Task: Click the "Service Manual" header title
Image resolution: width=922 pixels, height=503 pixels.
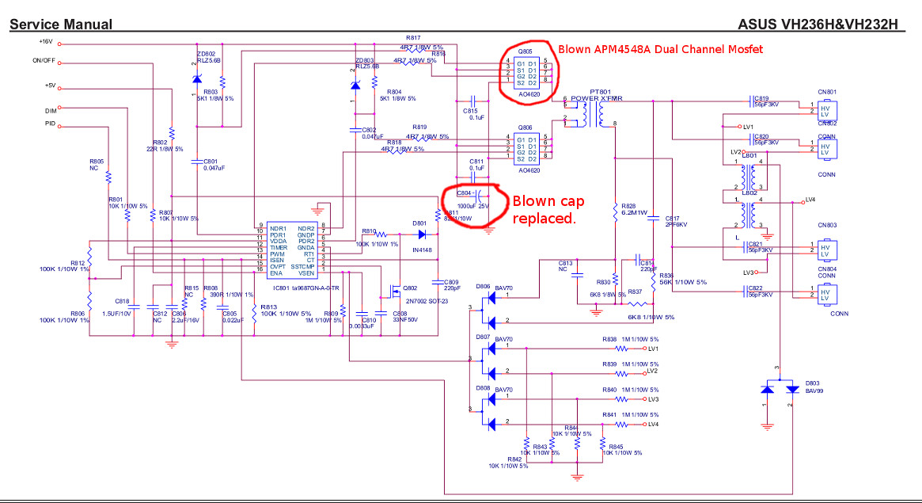Action: coord(61,25)
